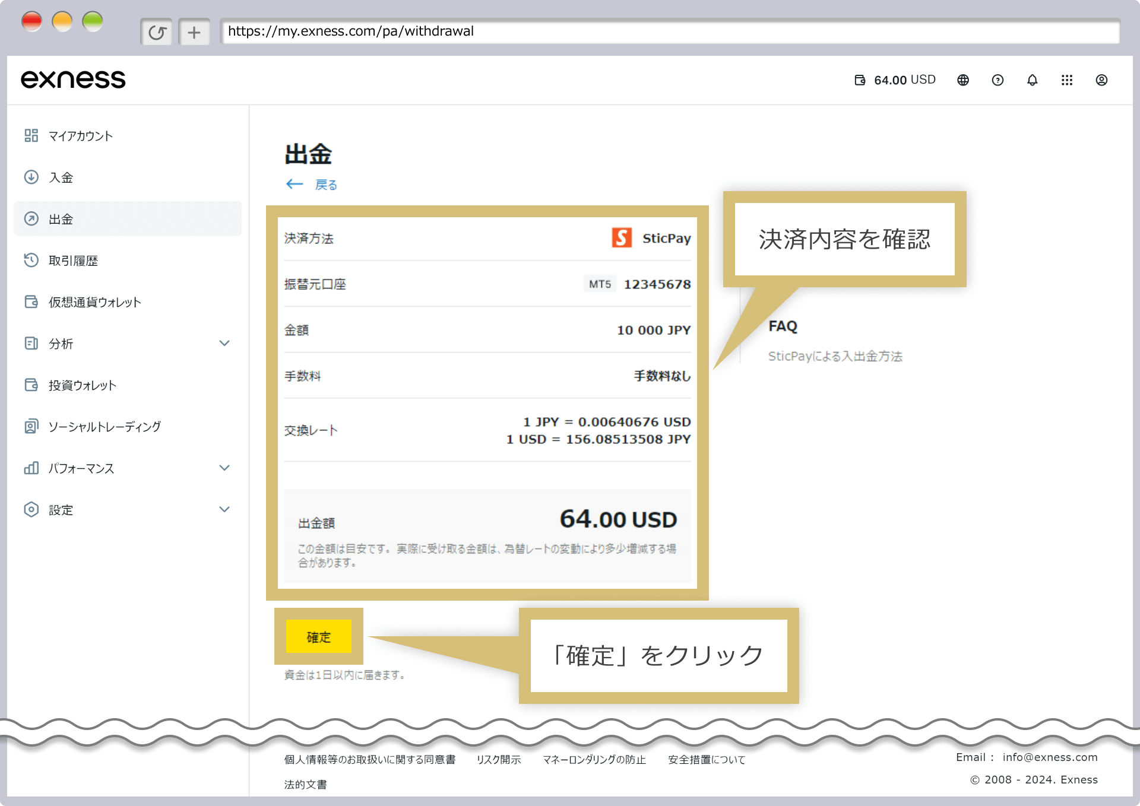Open StickPayによる入出金方法 FAQ link
This screenshot has width=1140, height=806.
(x=835, y=356)
